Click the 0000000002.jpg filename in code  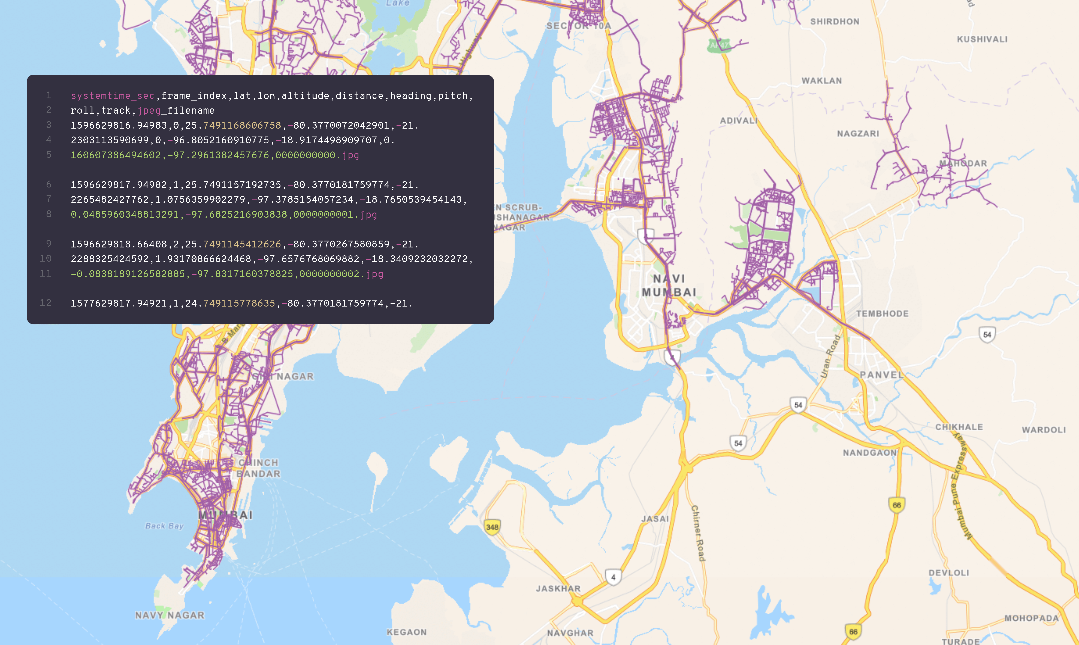(x=341, y=274)
